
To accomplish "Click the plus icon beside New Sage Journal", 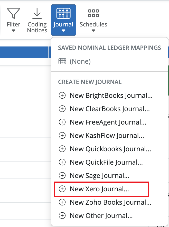I will [x=62, y=176].
